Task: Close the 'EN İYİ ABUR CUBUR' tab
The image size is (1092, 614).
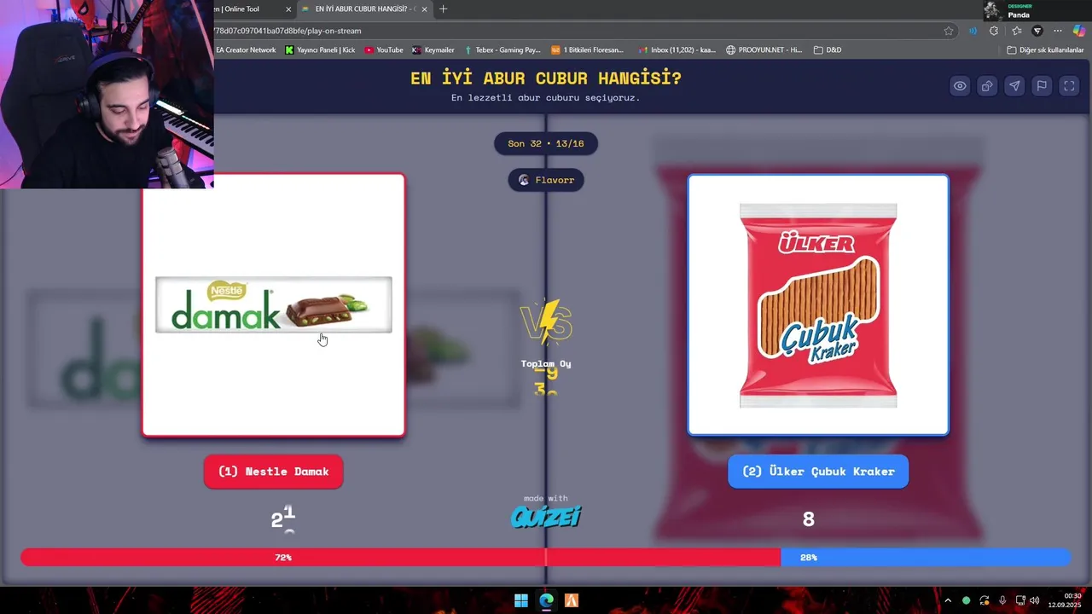Action: [x=424, y=9]
